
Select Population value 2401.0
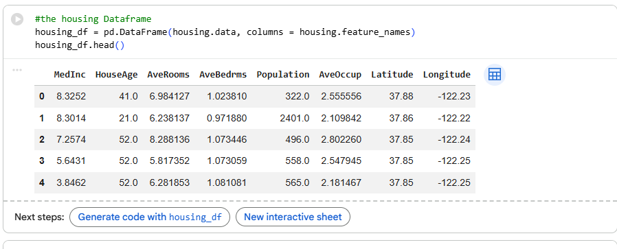(x=295, y=118)
